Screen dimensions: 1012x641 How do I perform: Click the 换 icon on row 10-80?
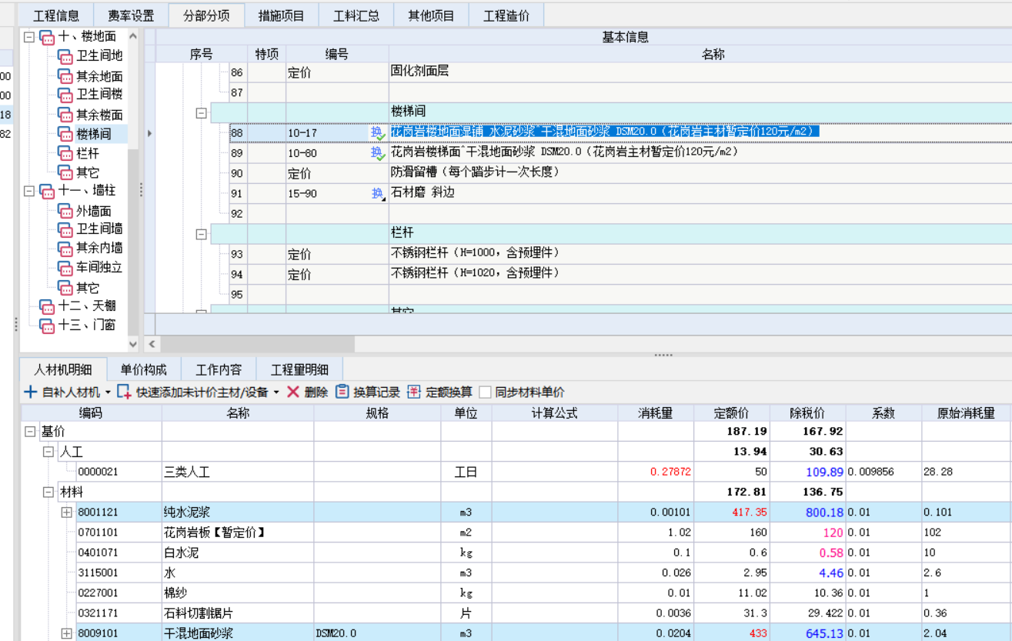(x=377, y=152)
